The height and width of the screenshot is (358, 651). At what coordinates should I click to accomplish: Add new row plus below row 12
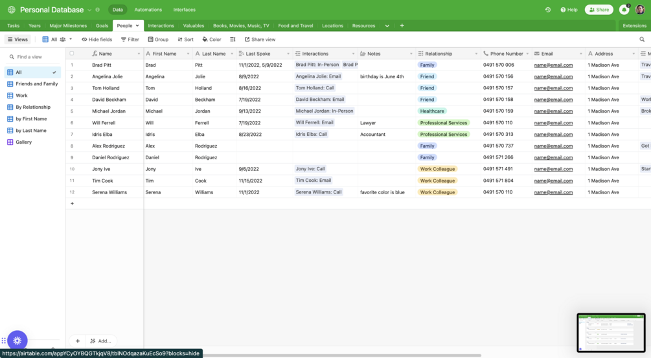tap(72, 204)
